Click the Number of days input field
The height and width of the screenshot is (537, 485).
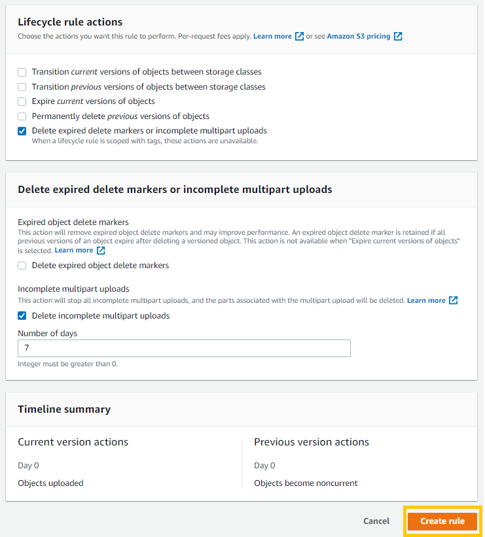(x=184, y=348)
